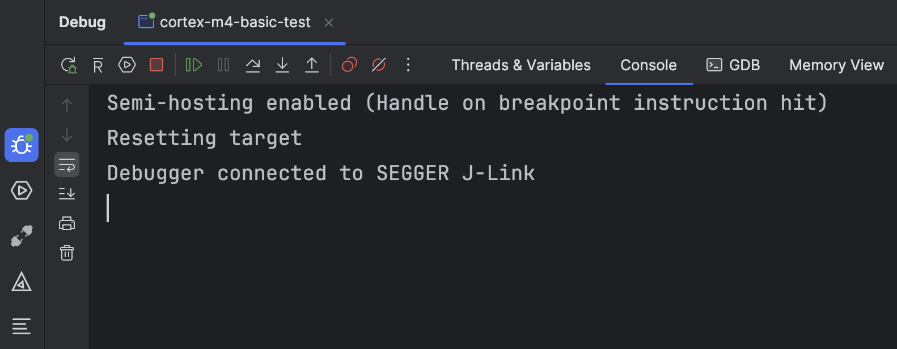Viewport: 897px width, 349px height.
Task: Clear the console with trash icon
Action: (67, 253)
